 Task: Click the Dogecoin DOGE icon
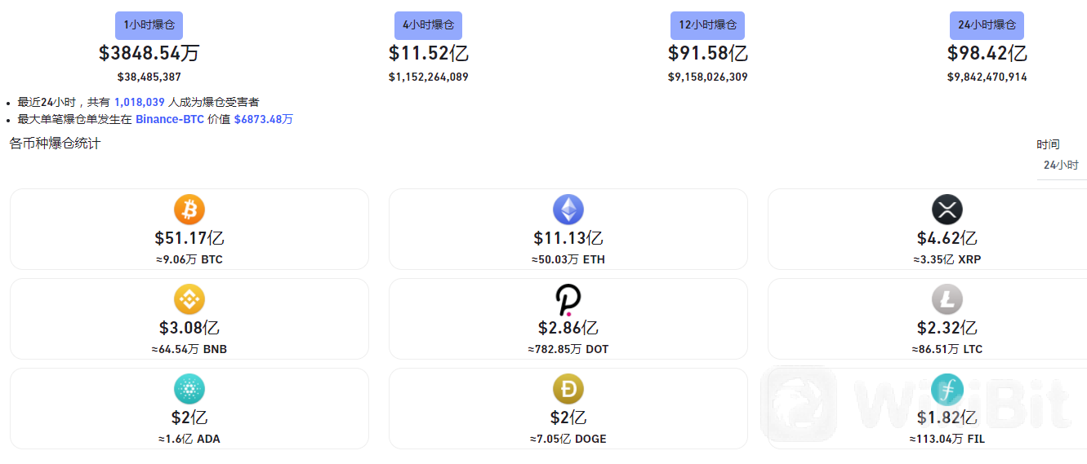[568, 390]
